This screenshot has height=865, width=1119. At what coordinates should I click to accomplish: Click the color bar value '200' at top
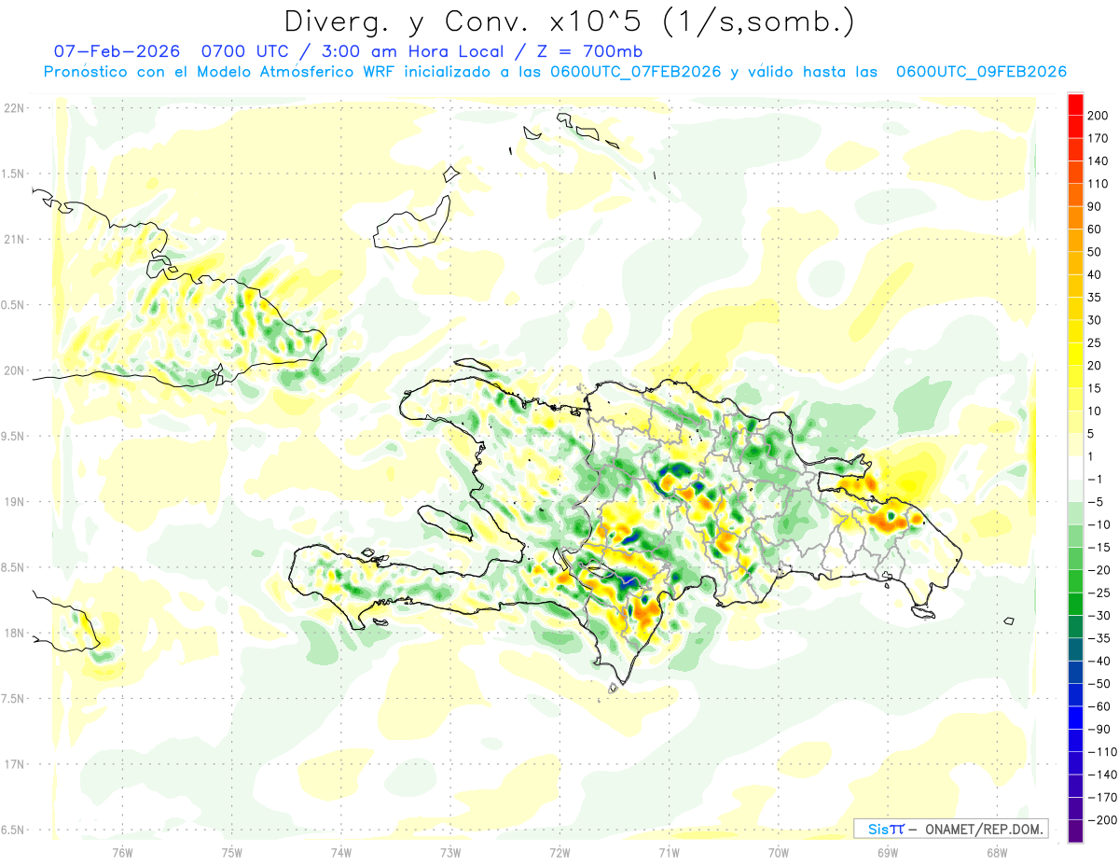click(1098, 115)
